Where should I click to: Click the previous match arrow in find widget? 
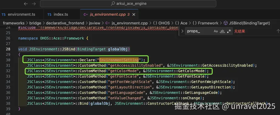[278, 31]
